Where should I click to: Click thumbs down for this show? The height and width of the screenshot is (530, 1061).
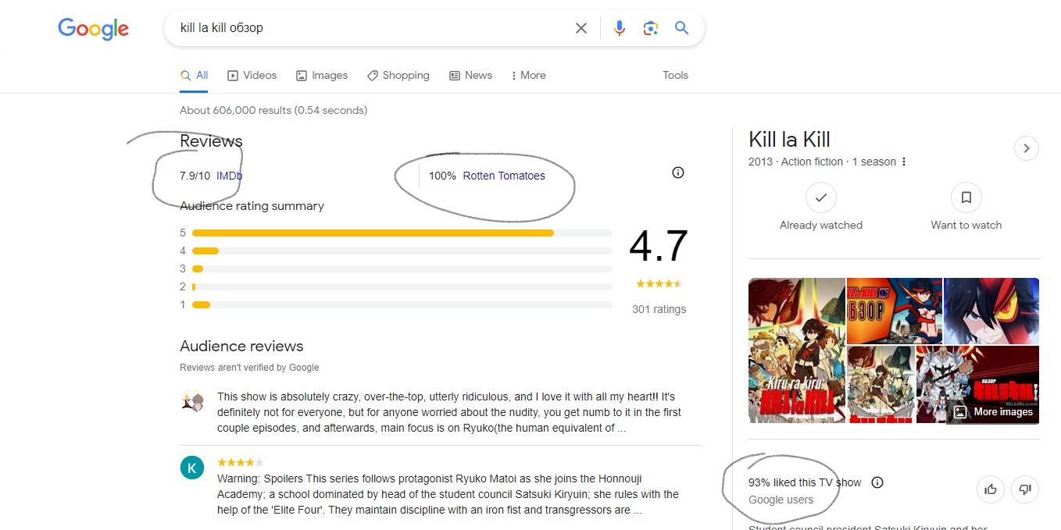click(x=1025, y=489)
